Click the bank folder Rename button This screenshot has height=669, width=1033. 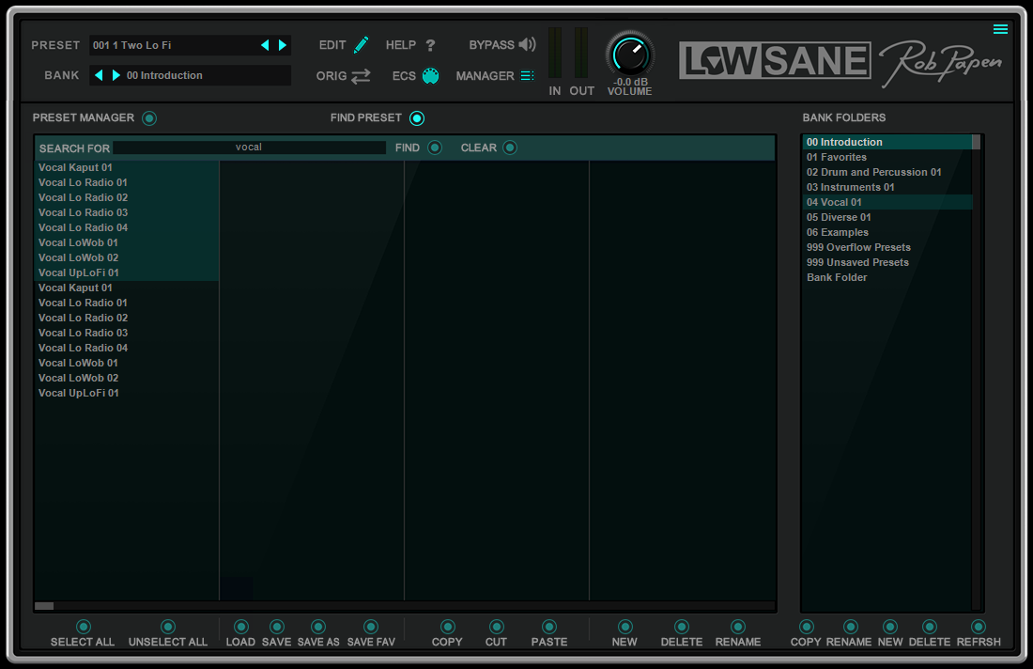851,626
